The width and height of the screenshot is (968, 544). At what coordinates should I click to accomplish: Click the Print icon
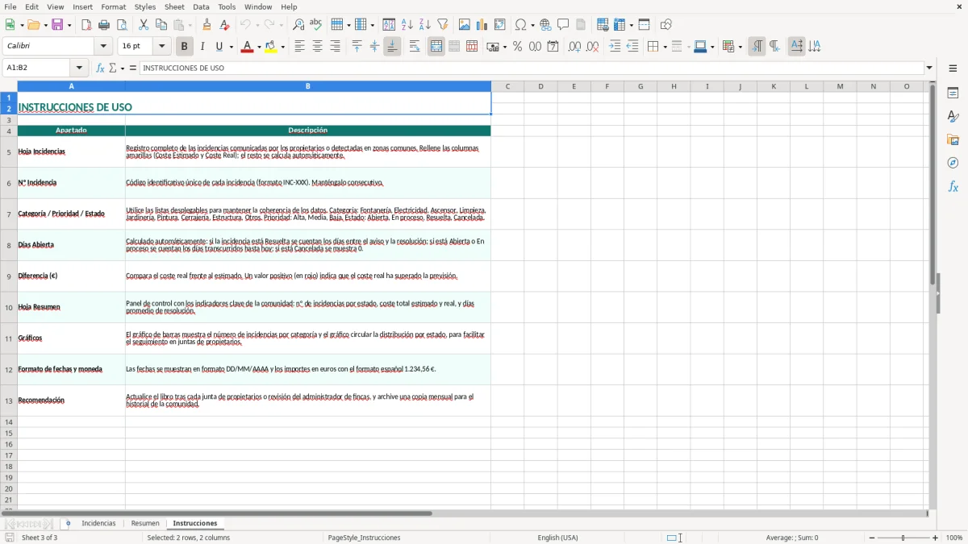[104, 25]
